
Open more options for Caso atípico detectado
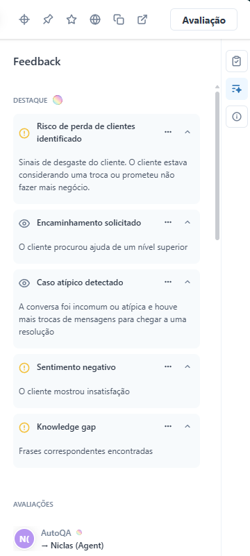point(168,282)
